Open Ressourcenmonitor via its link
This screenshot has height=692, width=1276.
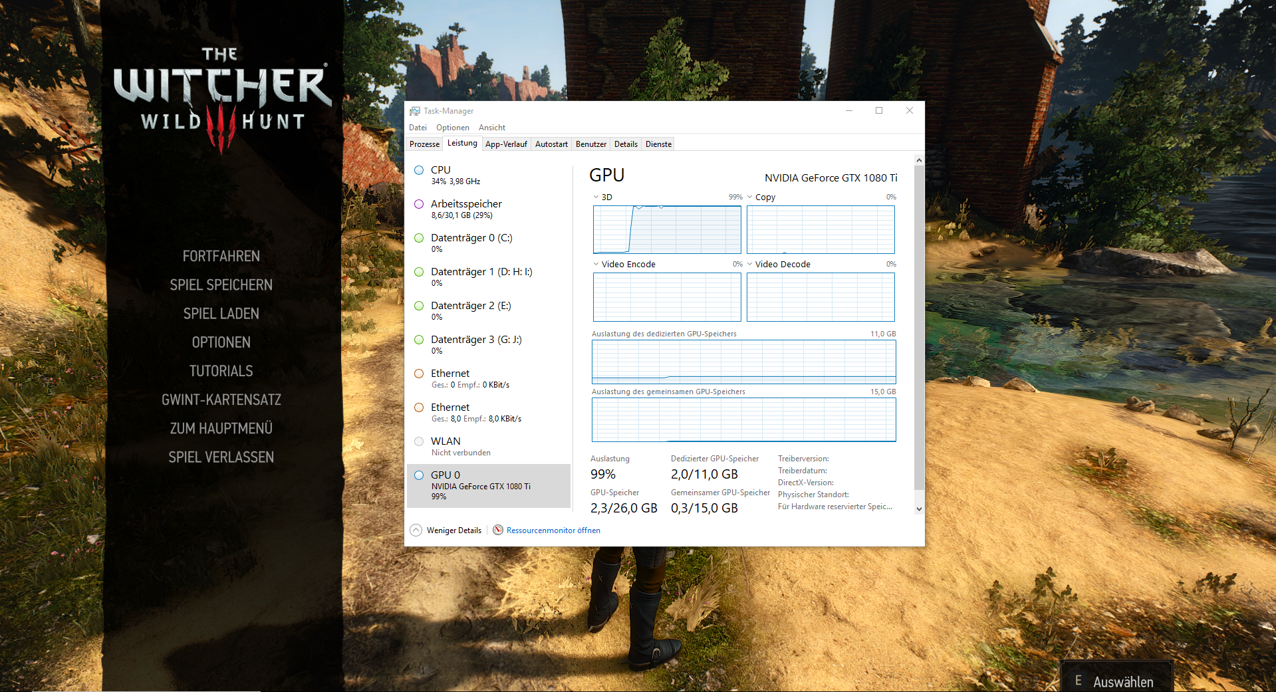coord(553,530)
